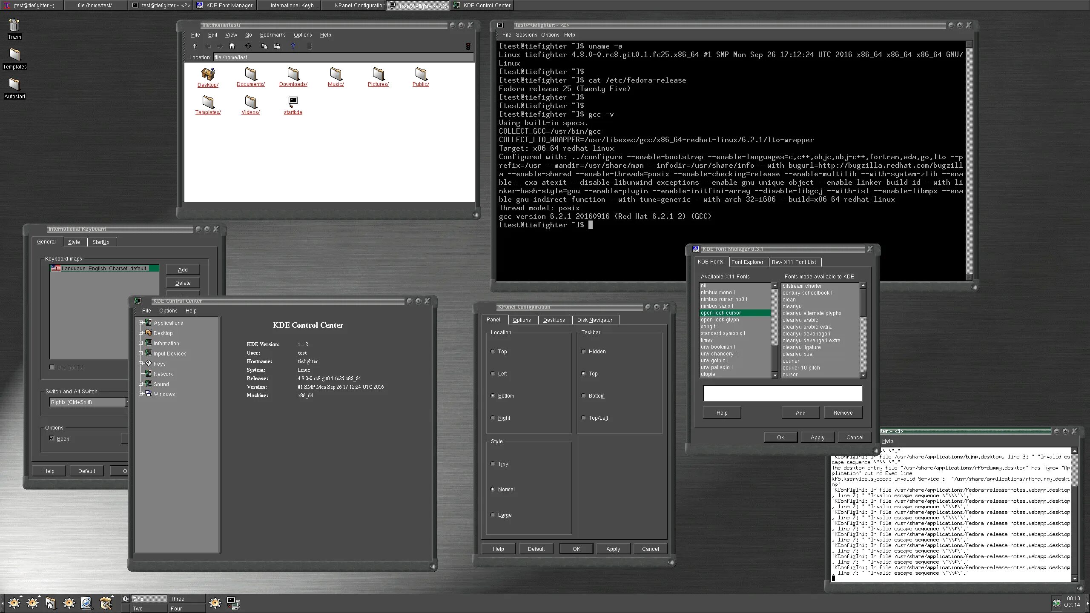This screenshot has height=613, width=1090.
Task: Click the Up directory arrow in file manager
Action: click(195, 46)
